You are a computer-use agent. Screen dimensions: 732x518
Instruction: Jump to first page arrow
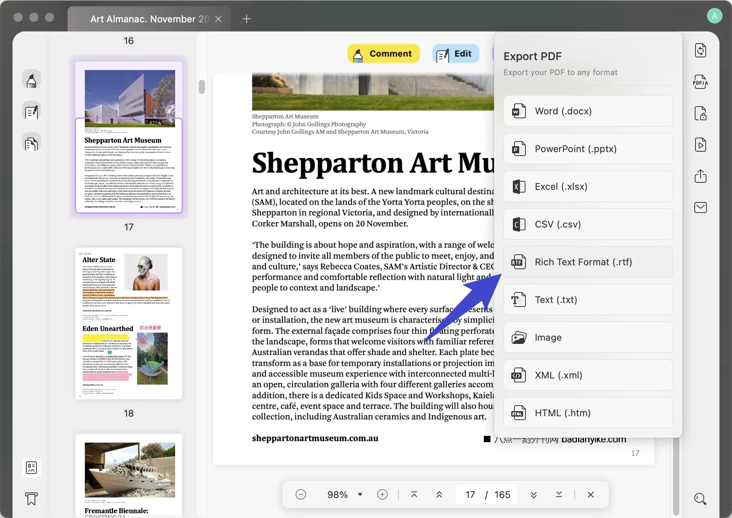click(414, 494)
